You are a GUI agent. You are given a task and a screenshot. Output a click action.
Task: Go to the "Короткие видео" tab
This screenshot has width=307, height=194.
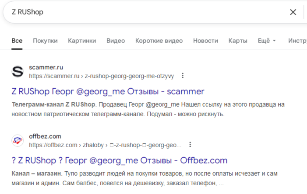click(x=159, y=41)
